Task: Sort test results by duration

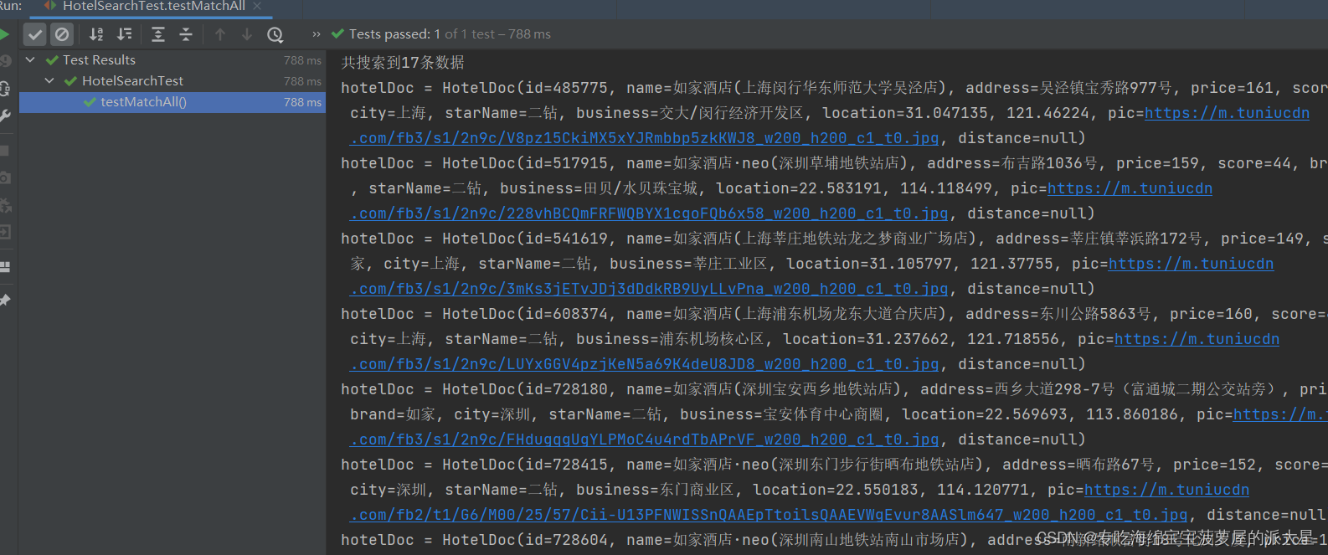Action: pyautogui.click(x=125, y=34)
